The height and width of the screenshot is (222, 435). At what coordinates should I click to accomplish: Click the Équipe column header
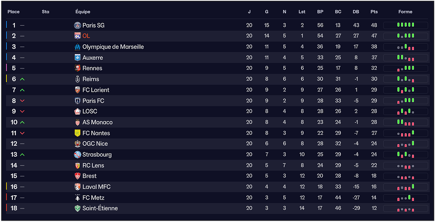(83, 12)
